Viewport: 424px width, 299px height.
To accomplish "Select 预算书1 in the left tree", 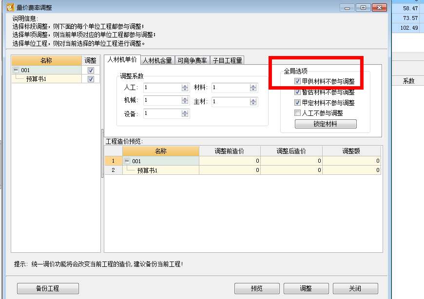I will [36, 79].
